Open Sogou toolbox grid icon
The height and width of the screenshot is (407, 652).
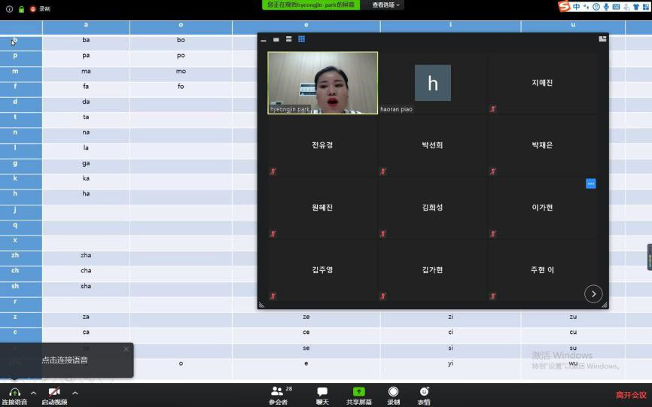pos(646,7)
